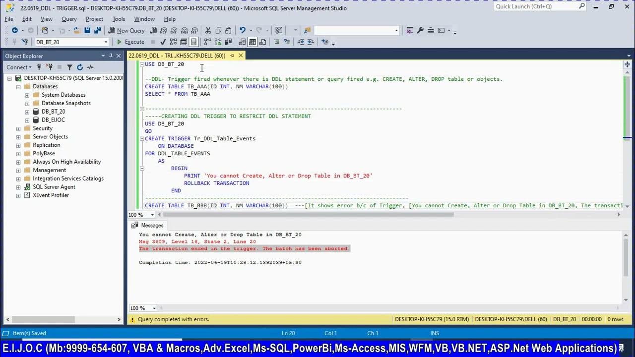Open the File menu
The image size is (635, 357).
tap(9, 19)
